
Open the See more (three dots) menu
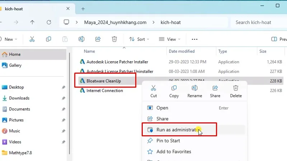[194, 39]
